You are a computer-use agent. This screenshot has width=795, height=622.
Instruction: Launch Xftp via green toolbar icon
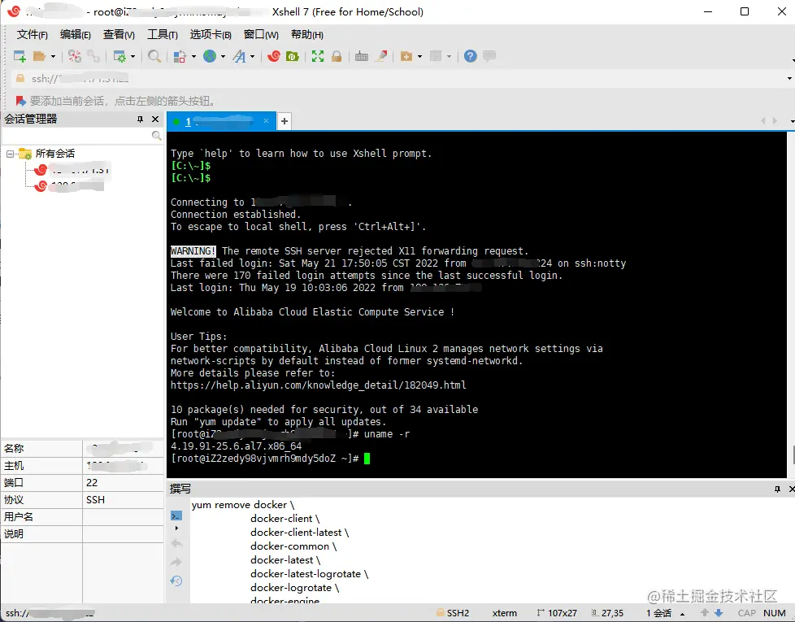[x=293, y=56]
